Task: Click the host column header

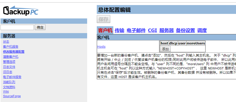Action: coord(164,43)
